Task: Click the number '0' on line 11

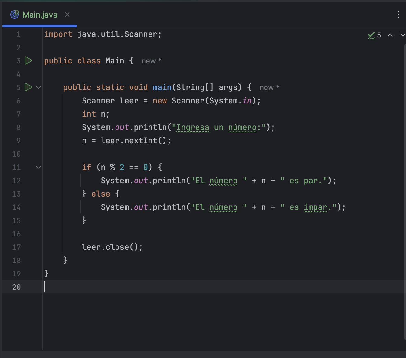Action: 146,167
